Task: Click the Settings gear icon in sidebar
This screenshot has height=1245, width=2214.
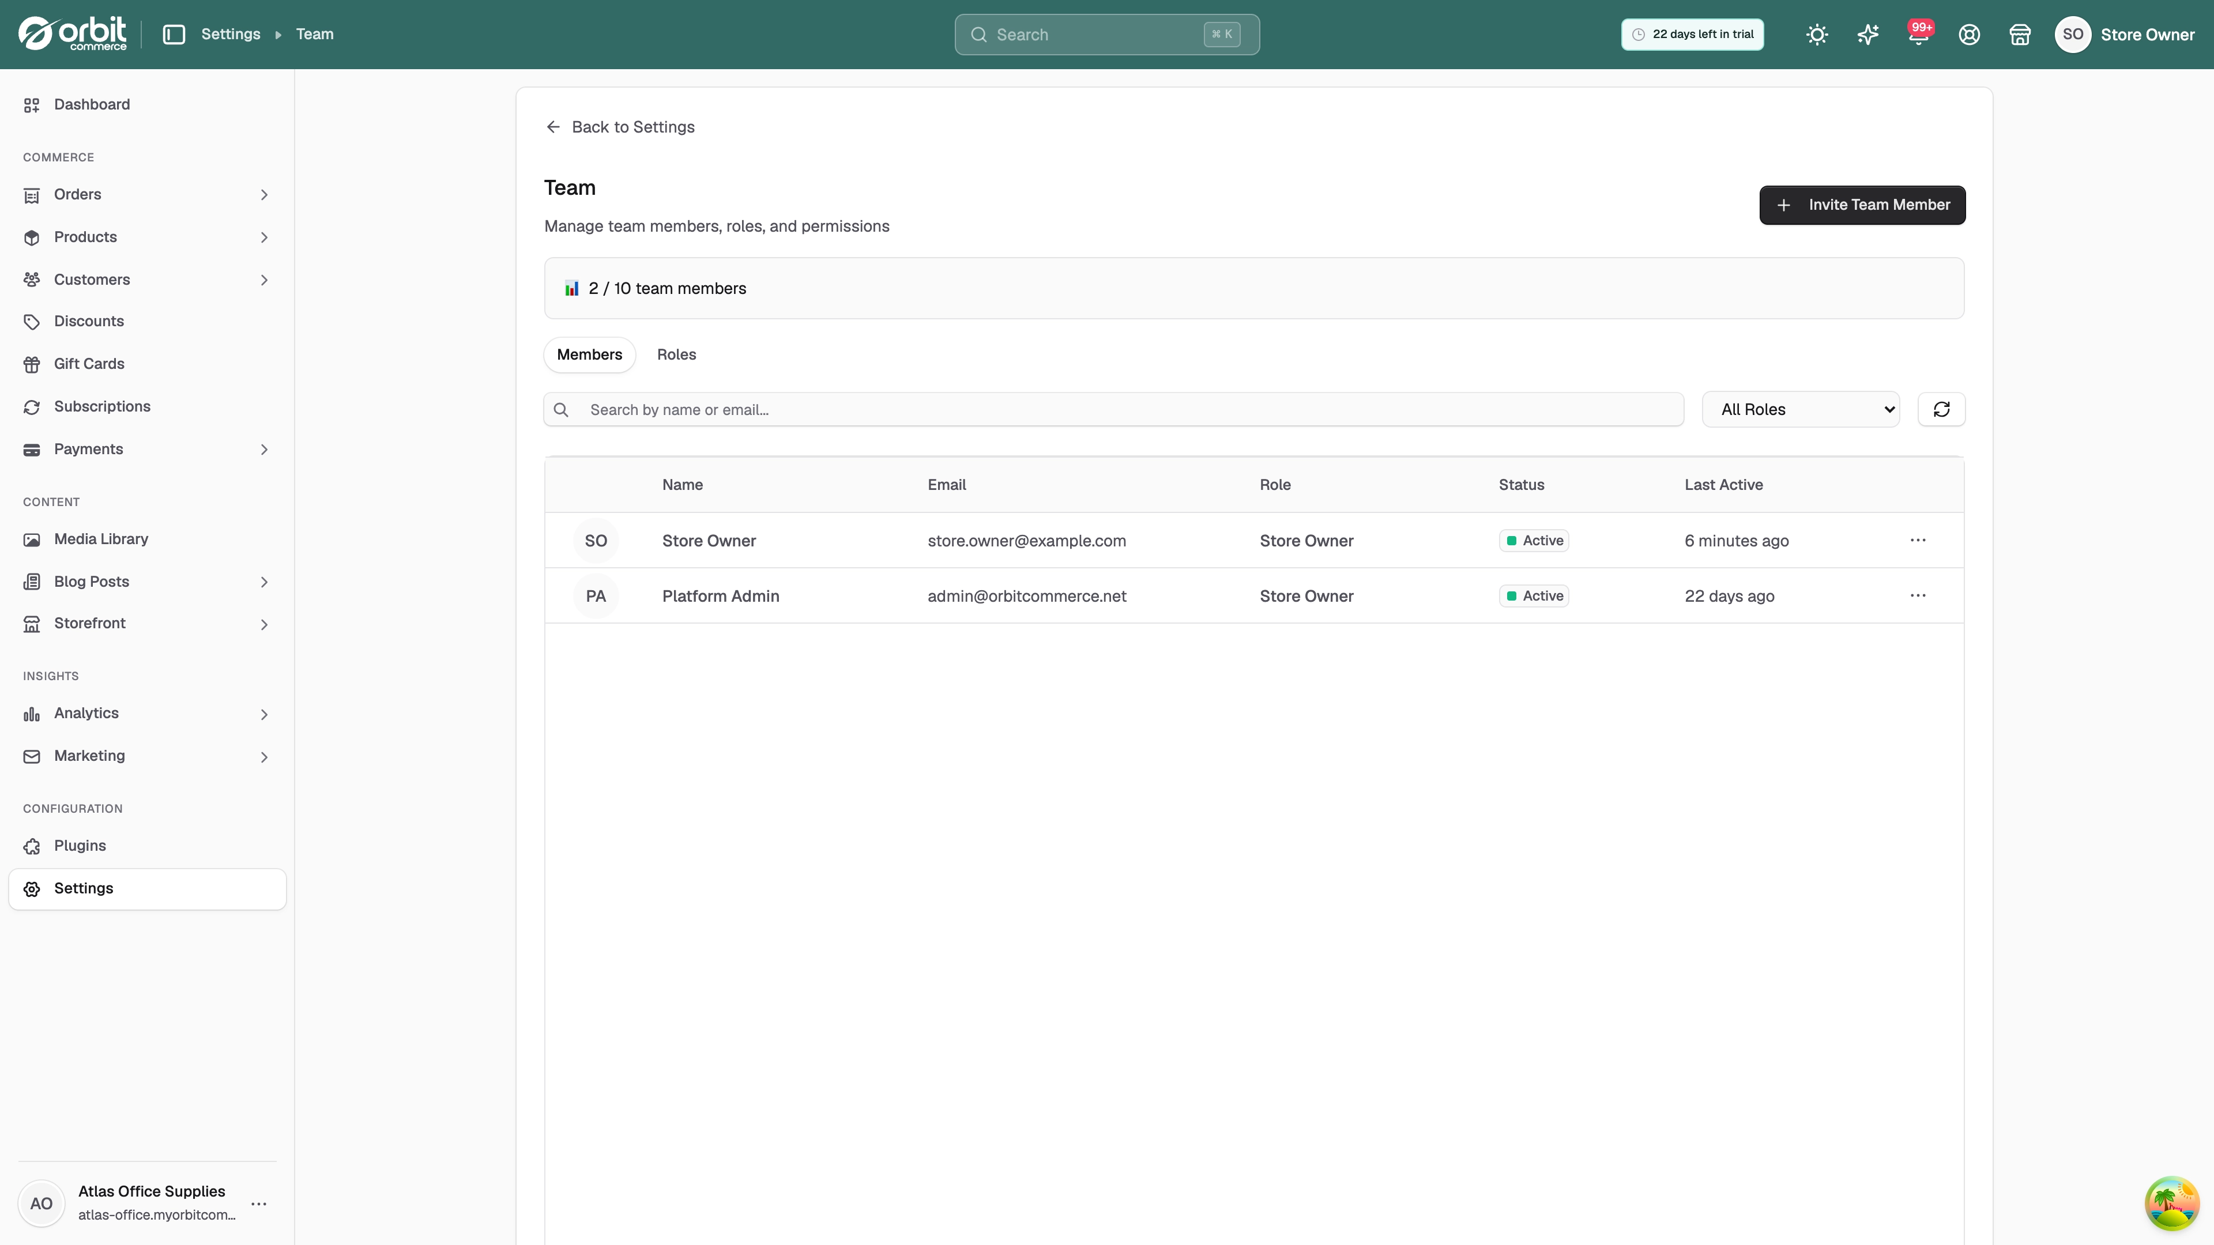Action: tap(32, 888)
